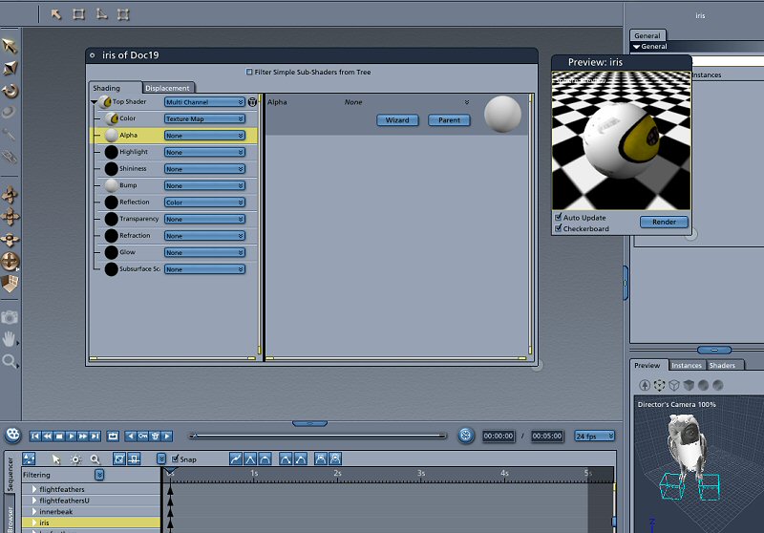Image resolution: width=764 pixels, height=533 pixels.
Task: Select the Rotate tool in left toolbar
Action: [11, 91]
